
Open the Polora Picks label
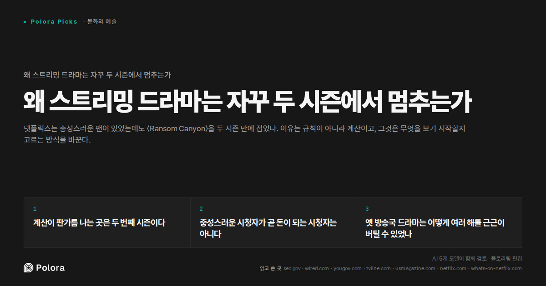click(54, 22)
